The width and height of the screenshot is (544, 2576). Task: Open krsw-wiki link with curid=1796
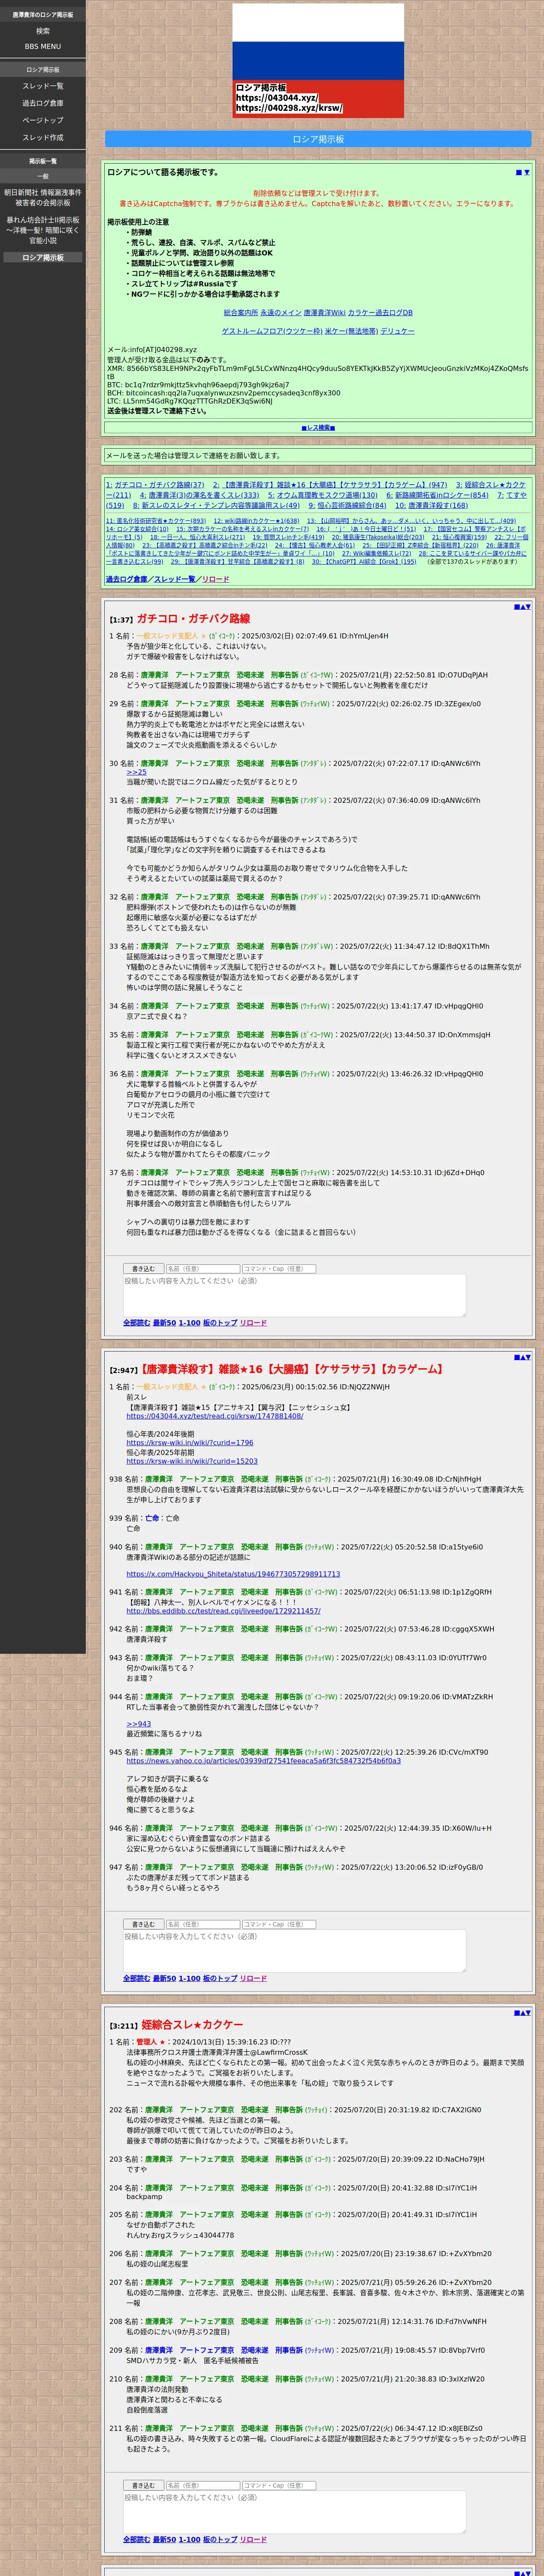click(x=189, y=1443)
